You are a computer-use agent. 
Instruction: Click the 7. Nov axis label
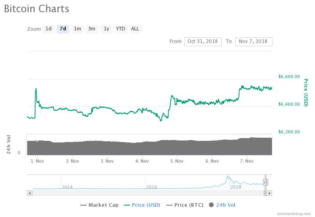click(247, 161)
